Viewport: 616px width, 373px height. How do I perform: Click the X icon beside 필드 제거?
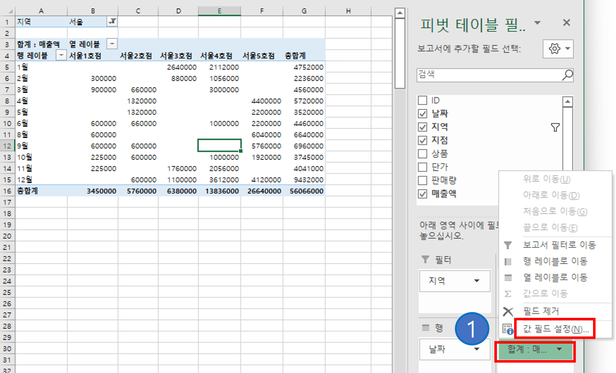click(508, 311)
